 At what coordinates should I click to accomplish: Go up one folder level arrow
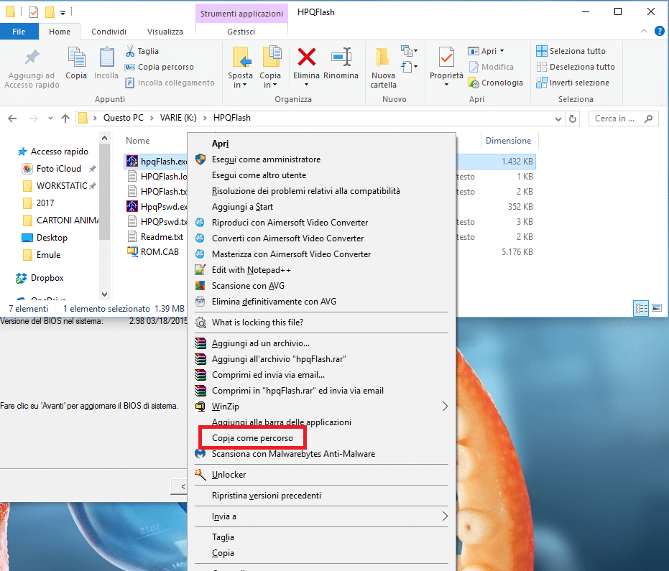pyautogui.click(x=65, y=119)
